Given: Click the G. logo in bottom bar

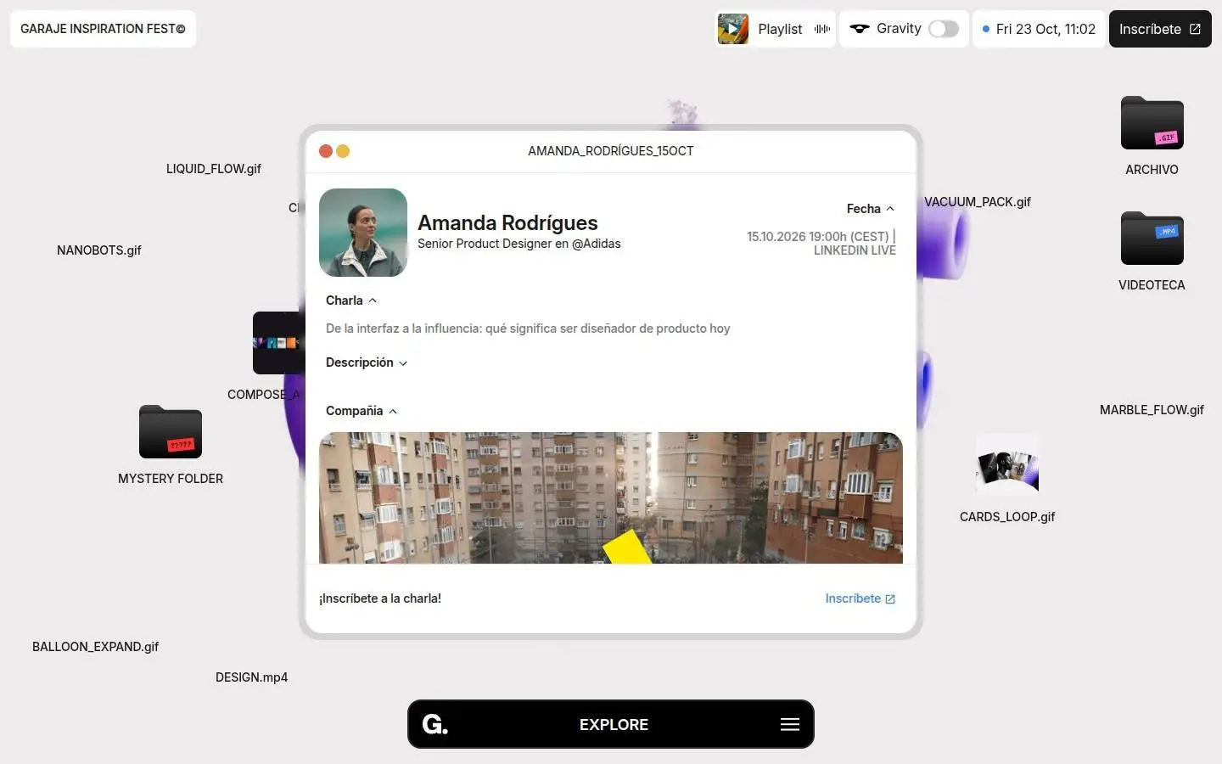Looking at the screenshot, I should [435, 724].
